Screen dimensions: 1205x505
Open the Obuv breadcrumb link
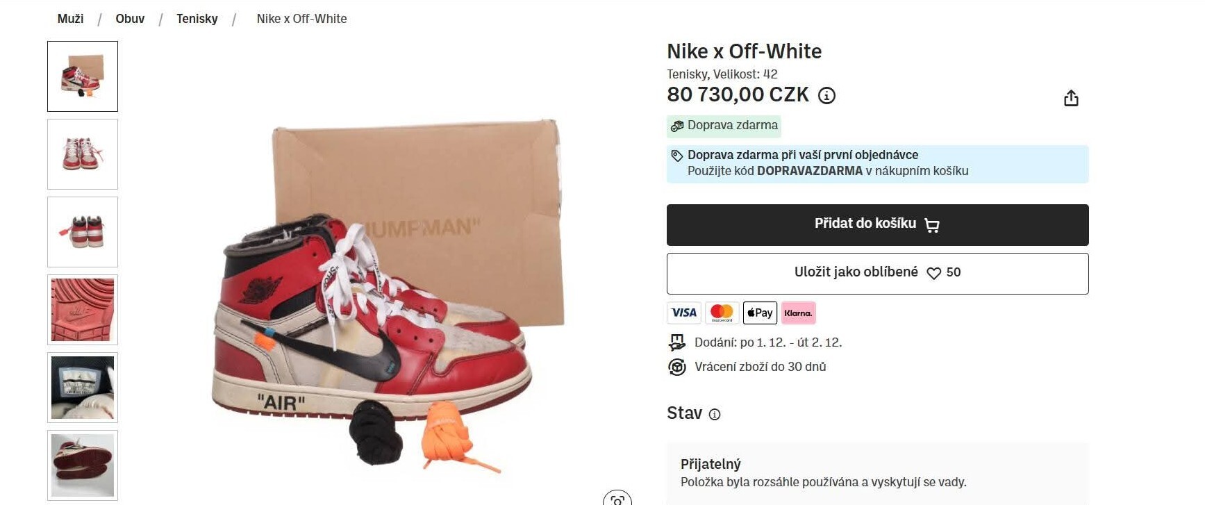pos(130,19)
